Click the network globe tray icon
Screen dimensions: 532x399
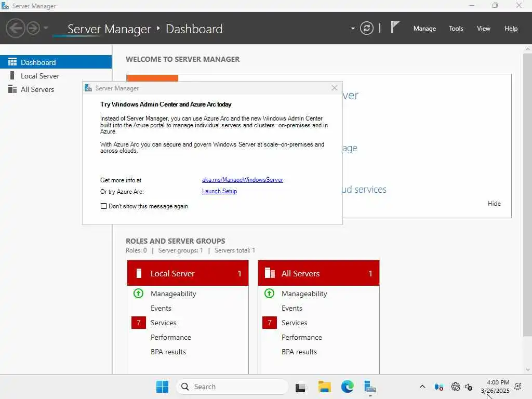(455, 387)
